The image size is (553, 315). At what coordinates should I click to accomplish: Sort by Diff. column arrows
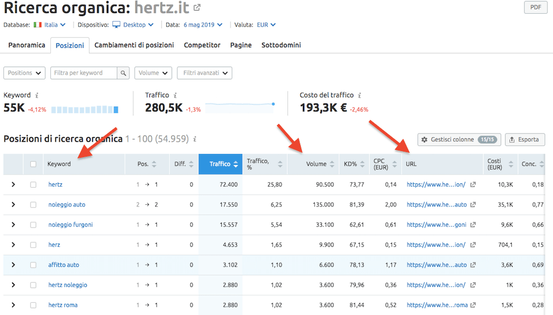[x=191, y=164]
